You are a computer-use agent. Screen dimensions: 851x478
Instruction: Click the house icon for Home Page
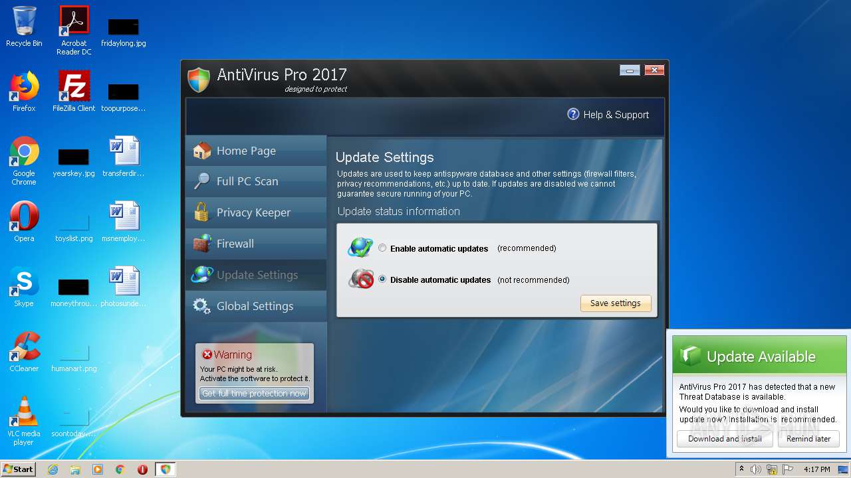[x=201, y=151]
